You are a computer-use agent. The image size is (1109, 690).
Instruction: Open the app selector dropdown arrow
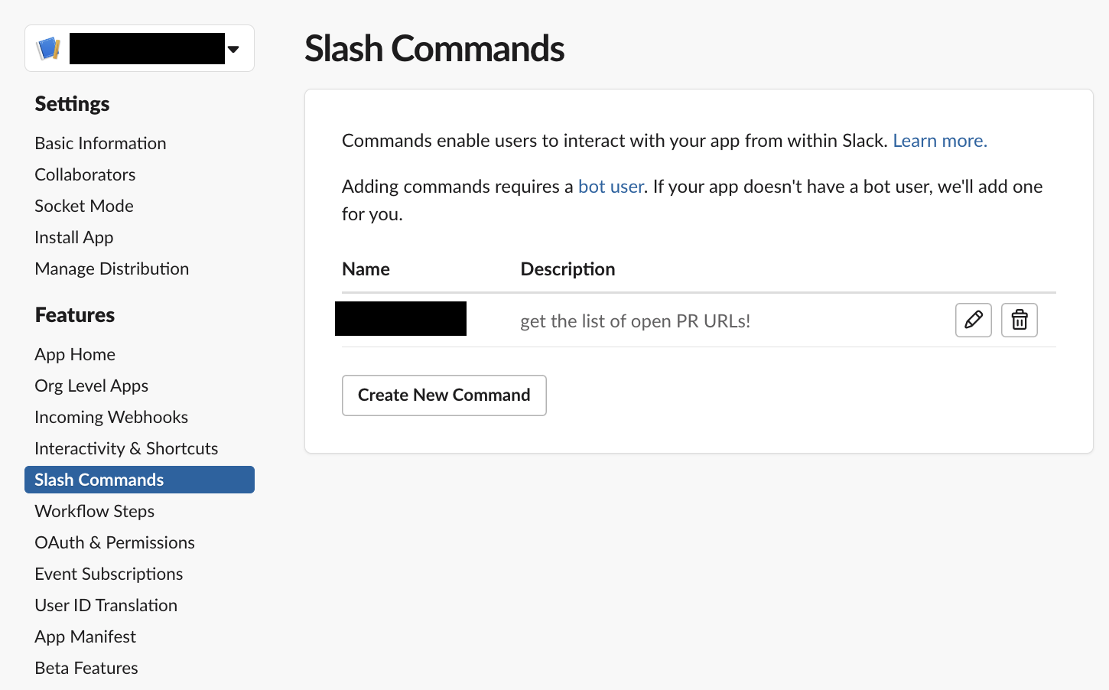tap(233, 49)
